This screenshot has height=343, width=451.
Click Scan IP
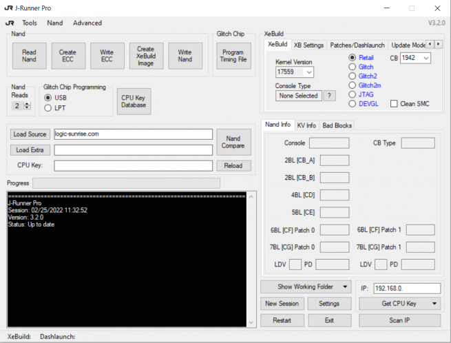pyautogui.click(x=399, y=320)
